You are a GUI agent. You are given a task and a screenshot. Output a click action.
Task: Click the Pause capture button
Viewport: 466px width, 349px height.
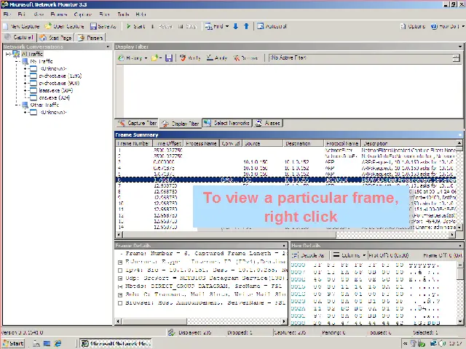[162, 26]
